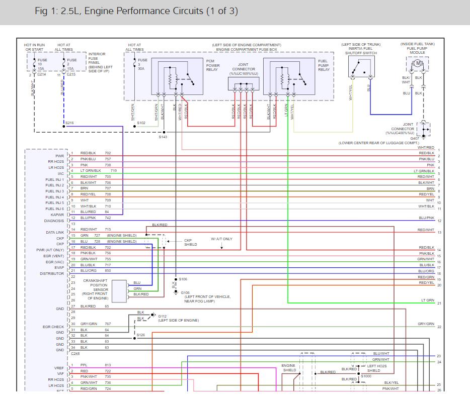
Task: Select the Crankshaft Position Sensor box
Action: [x=119, y=291]
